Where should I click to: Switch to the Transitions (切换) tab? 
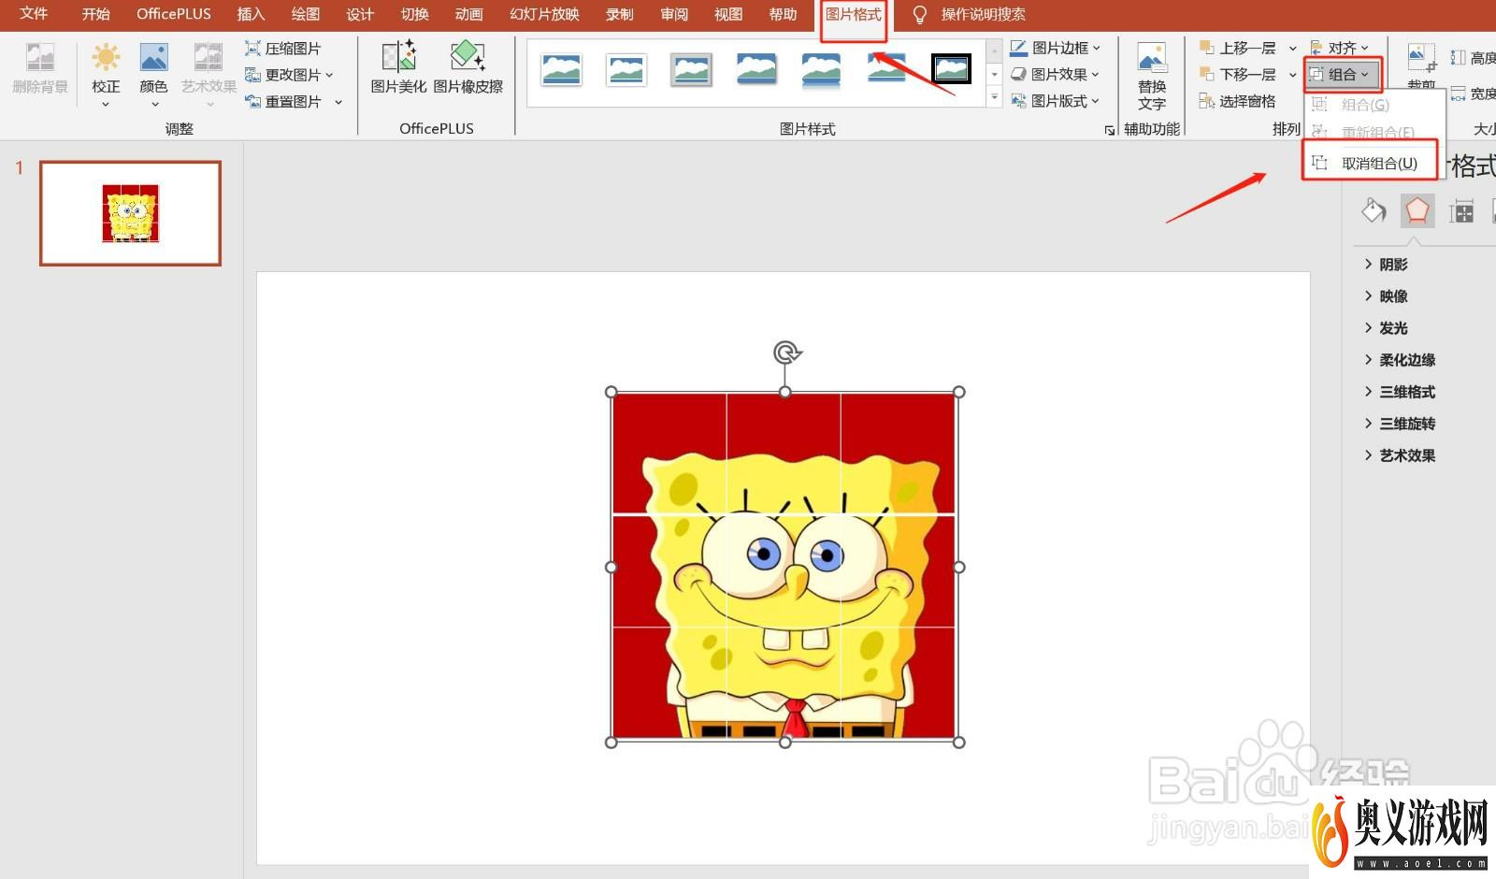coord(414,14)
